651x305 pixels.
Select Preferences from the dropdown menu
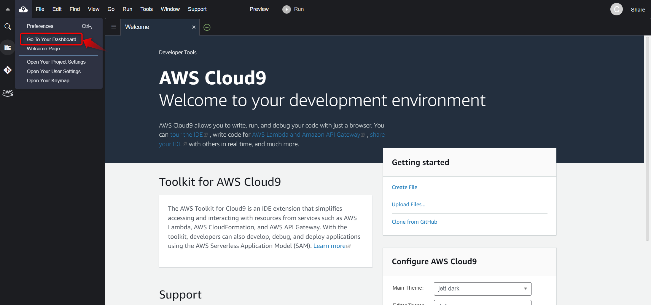point(59,26)
